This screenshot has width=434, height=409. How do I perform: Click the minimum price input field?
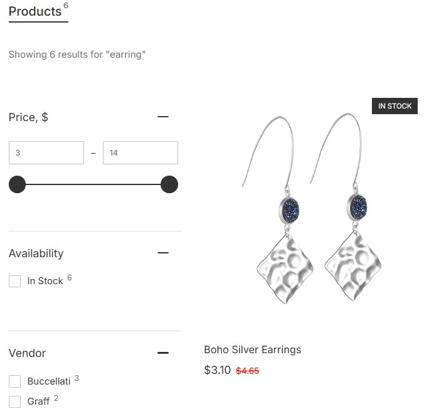(46, 152)
